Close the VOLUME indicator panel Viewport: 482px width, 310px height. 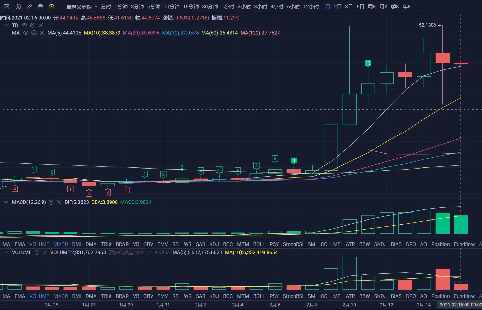pos(45,252)
